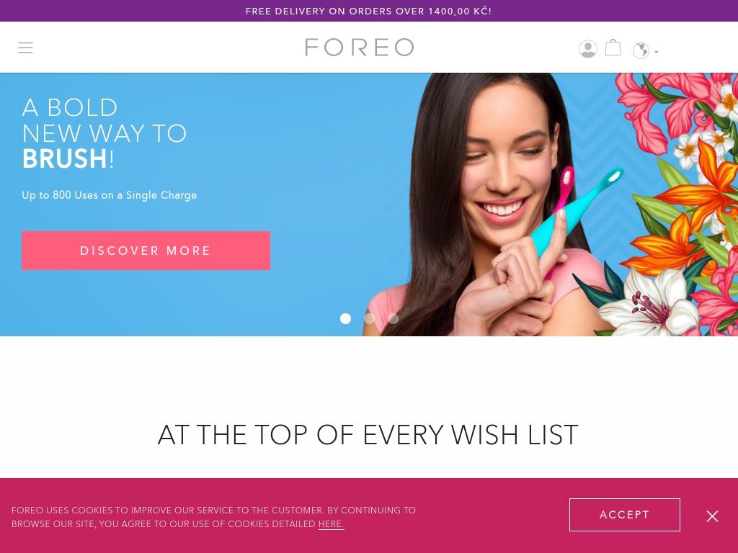Click the DISCOVER MORE button
The image size is (738, 553).
(146, 250)
